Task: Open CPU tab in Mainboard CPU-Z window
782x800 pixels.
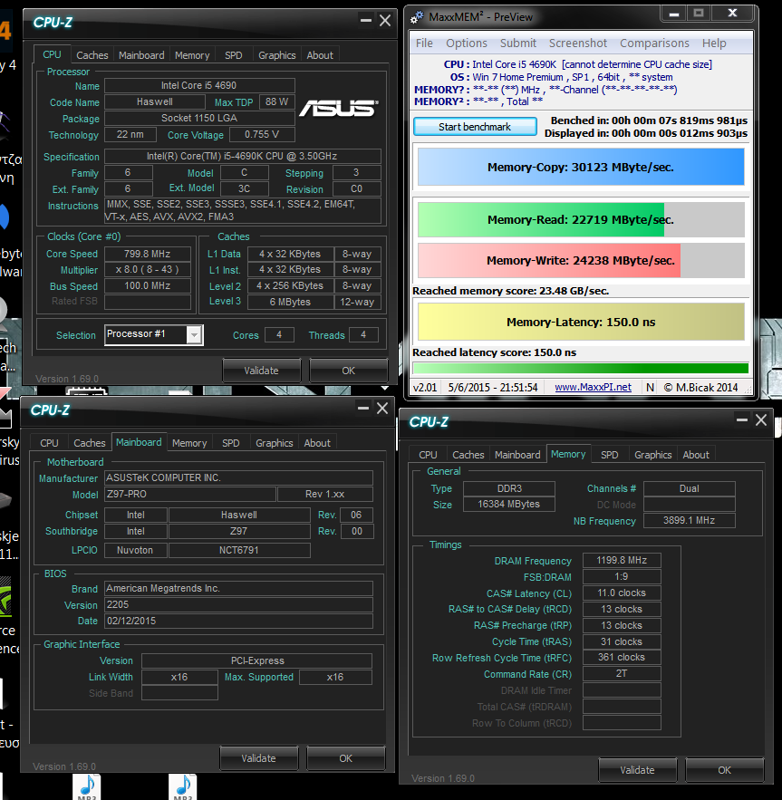Action: [49, 443]
